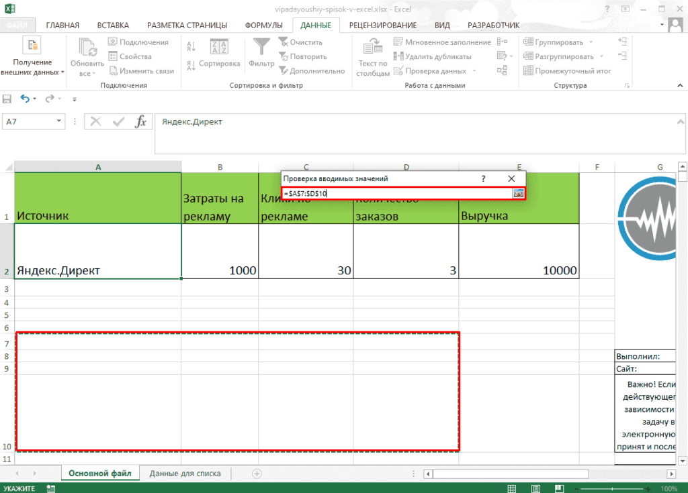Open the Сортировка dialog icon
Image resolution: width=688 pixels, height=493 pixels.
pyautogui.click(x=219, y=47)
